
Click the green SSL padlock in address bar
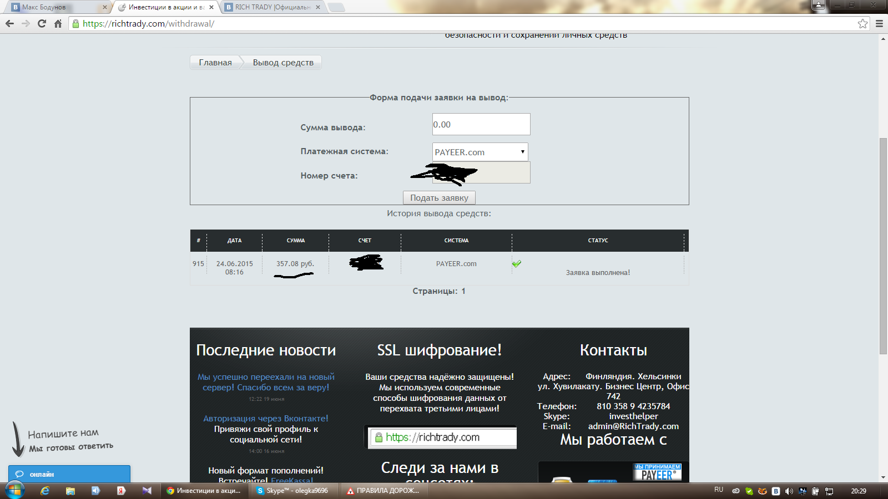click(76, 23)
